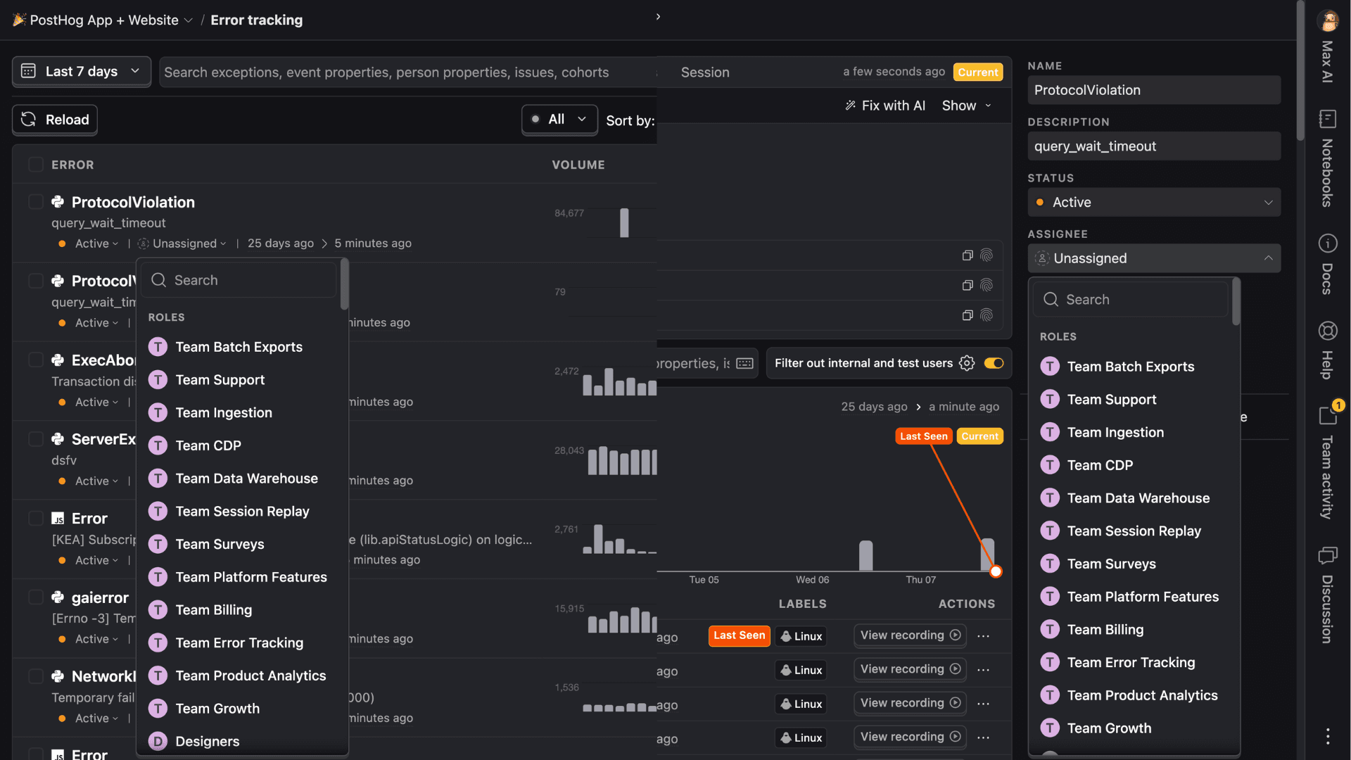Open Discussion side panel
The width and height of the screenshot is (1351, 760).
click(x=1327, y=595)
